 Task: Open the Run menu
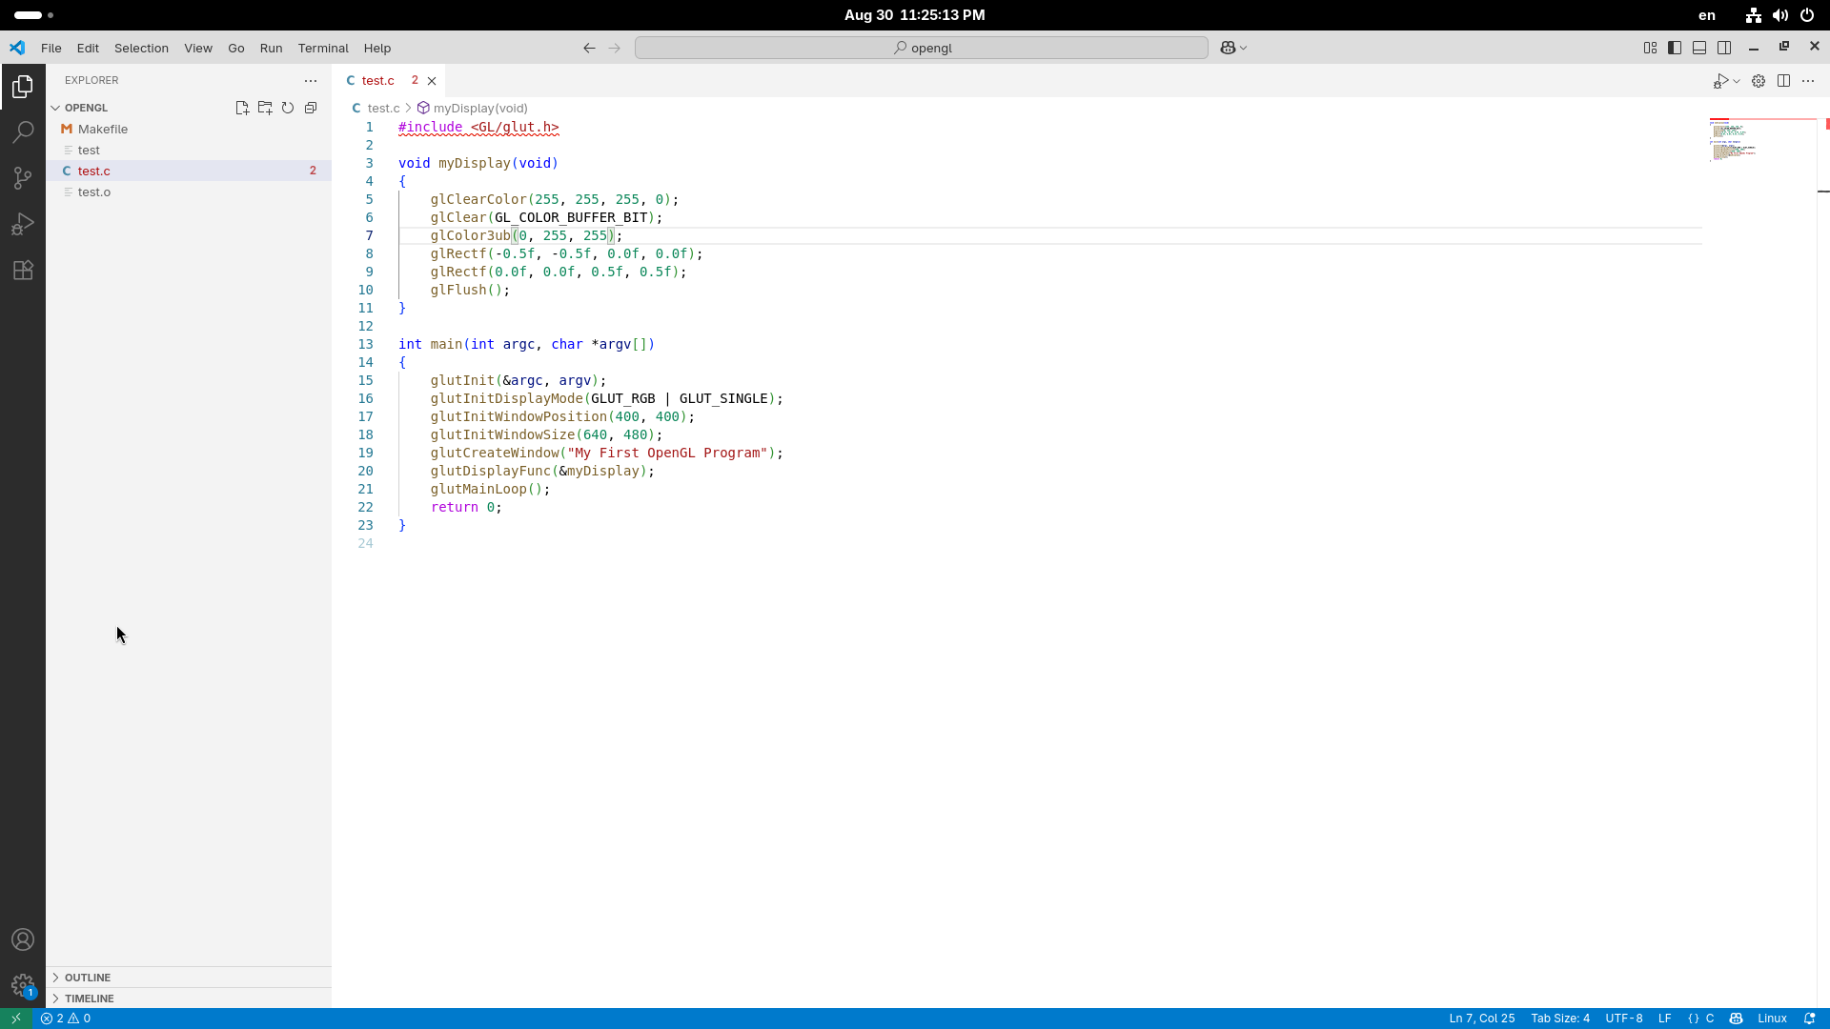pos(271,48)
